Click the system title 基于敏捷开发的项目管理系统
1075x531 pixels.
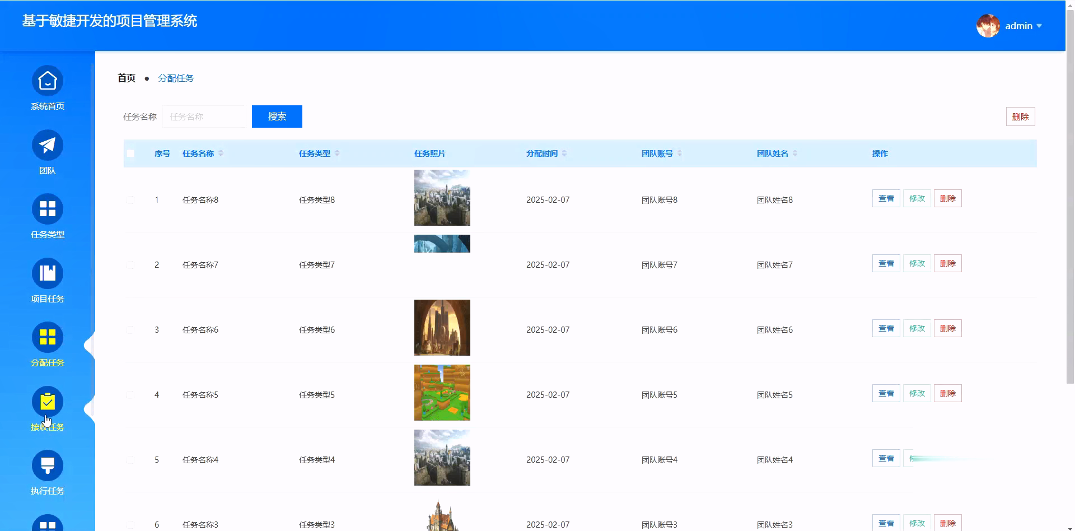point(110,21)
